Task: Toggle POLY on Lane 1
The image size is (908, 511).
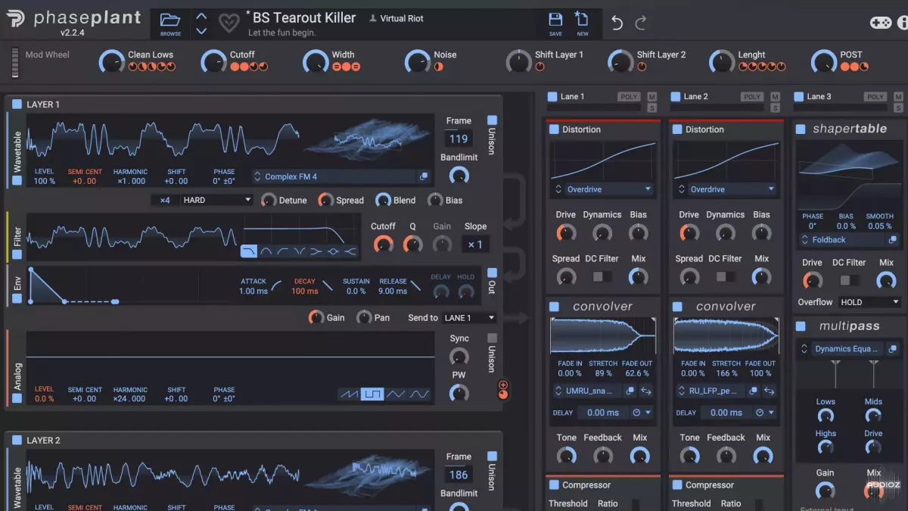Action: (x=629, y=97)
